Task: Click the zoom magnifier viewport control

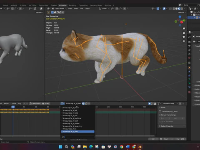Action: click(x=184, y=29)
